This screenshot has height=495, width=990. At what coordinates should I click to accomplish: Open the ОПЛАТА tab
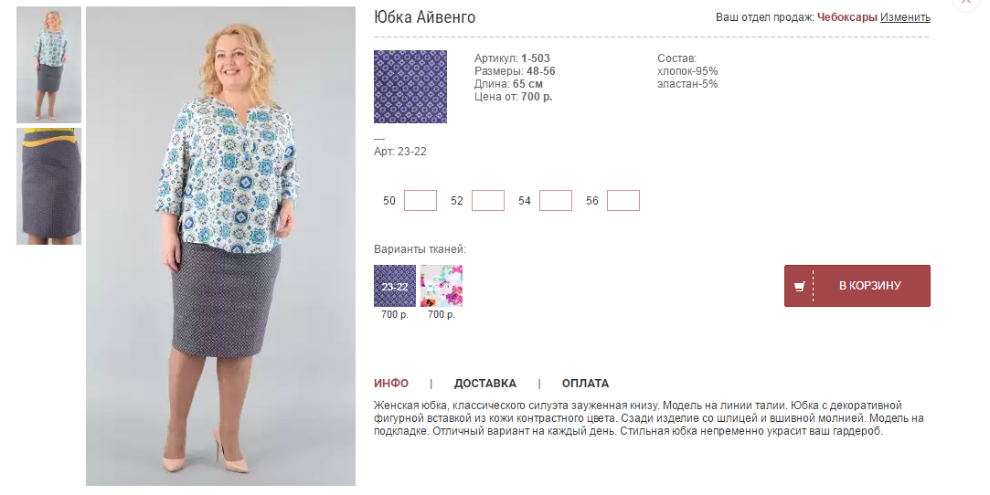click(585, 384)
